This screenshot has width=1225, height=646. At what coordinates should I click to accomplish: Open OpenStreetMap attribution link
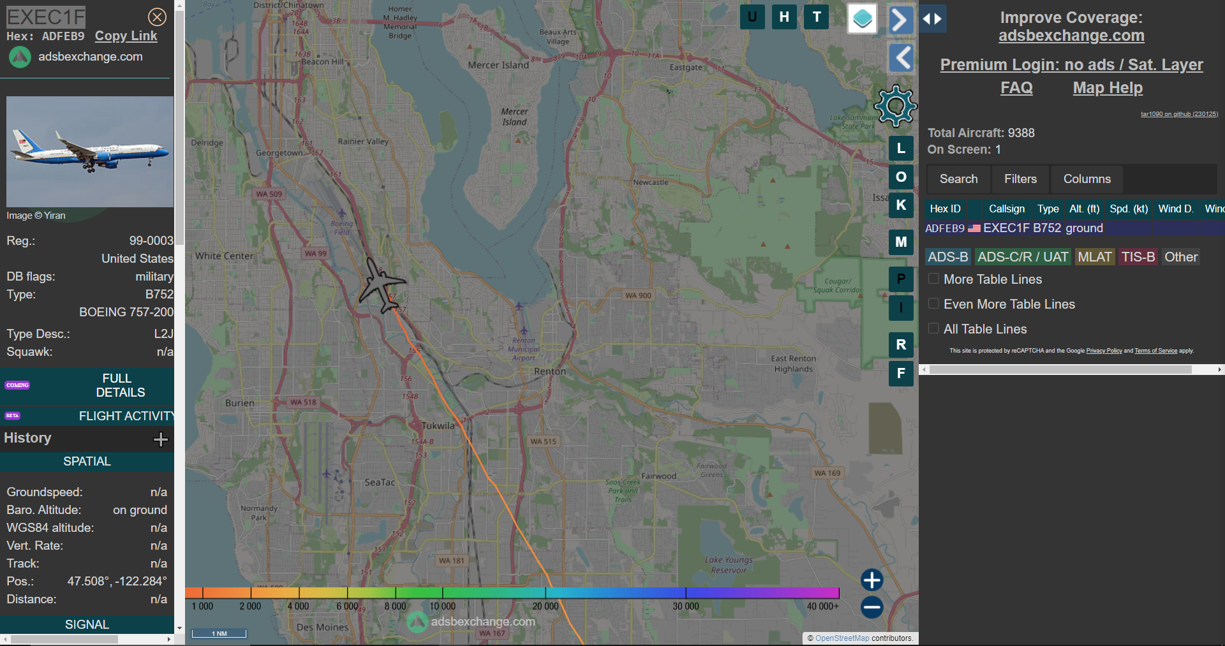click(x=842, y=638)
